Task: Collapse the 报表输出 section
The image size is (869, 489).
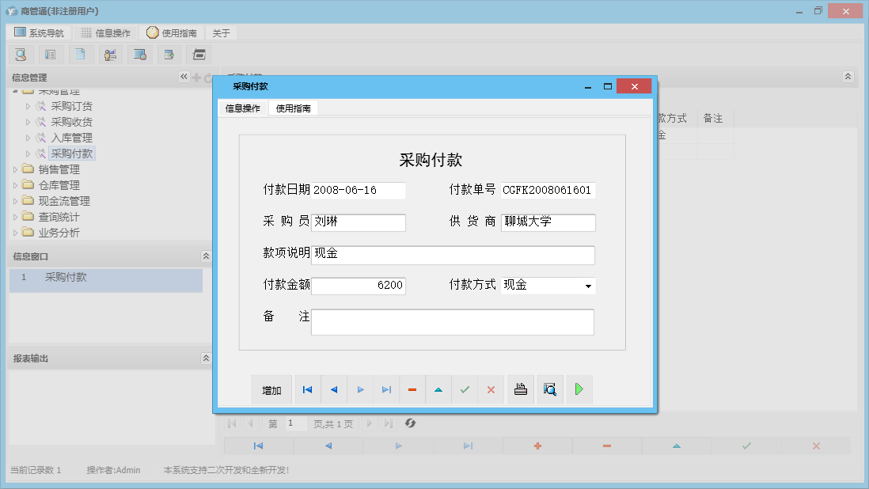Action: point(206,357)
